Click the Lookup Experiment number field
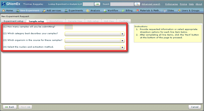 point(88,4)
